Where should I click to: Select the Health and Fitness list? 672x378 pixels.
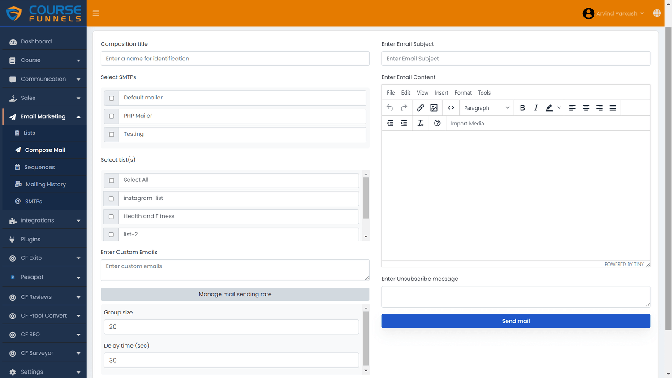(111, 216)
